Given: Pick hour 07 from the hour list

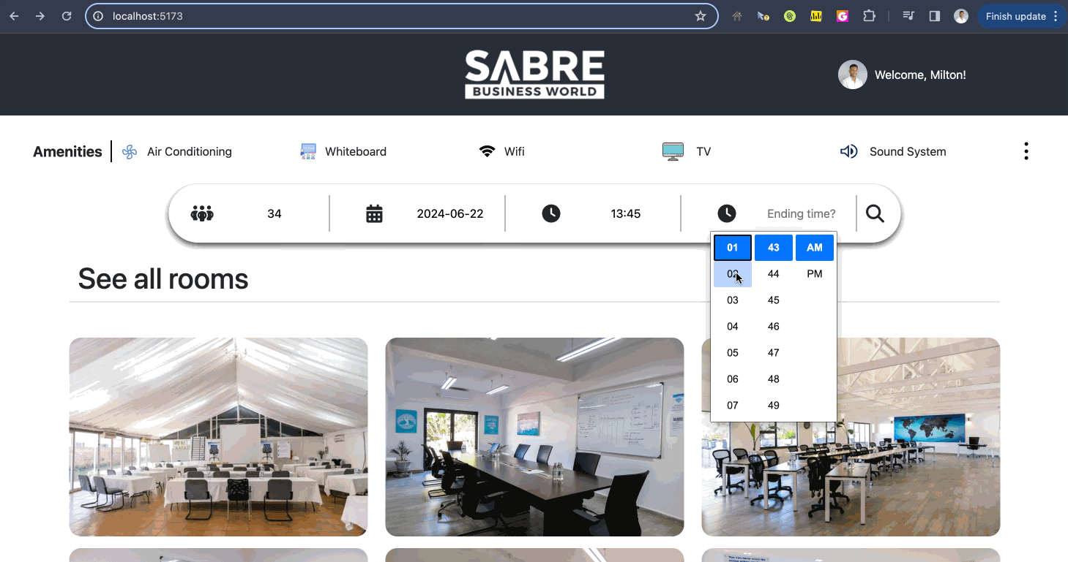Looking at the screenshot, I should click(732, 406).
